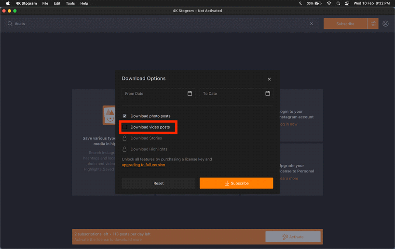Clear the search field with X icon
This screenshot has height=249, width=395.
(x=312, y=24)
